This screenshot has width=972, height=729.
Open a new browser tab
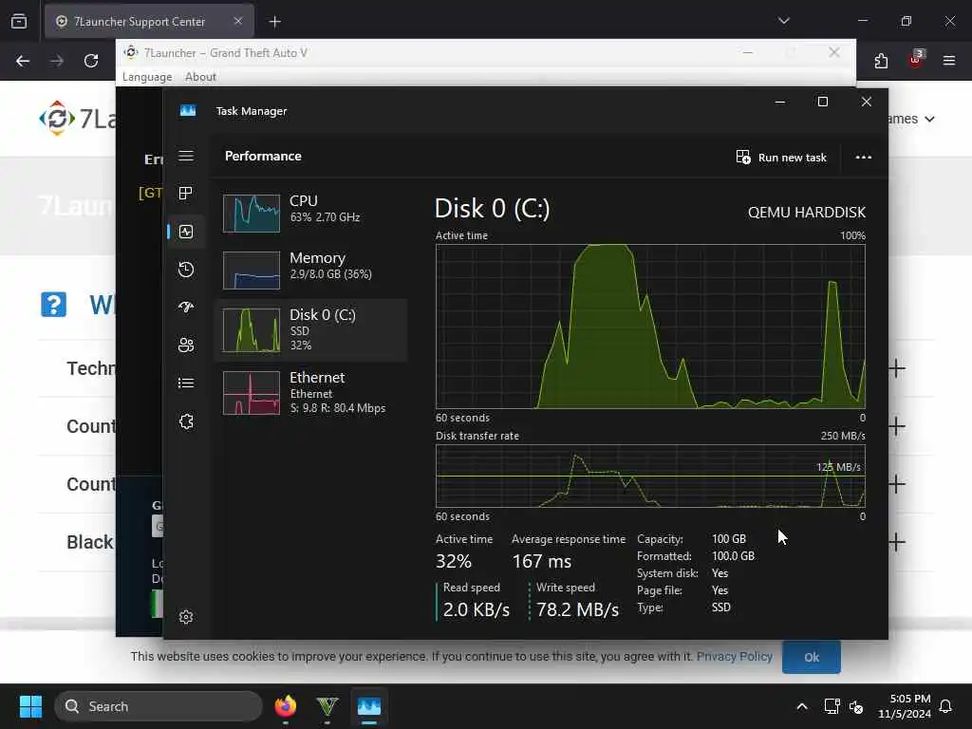274,22
